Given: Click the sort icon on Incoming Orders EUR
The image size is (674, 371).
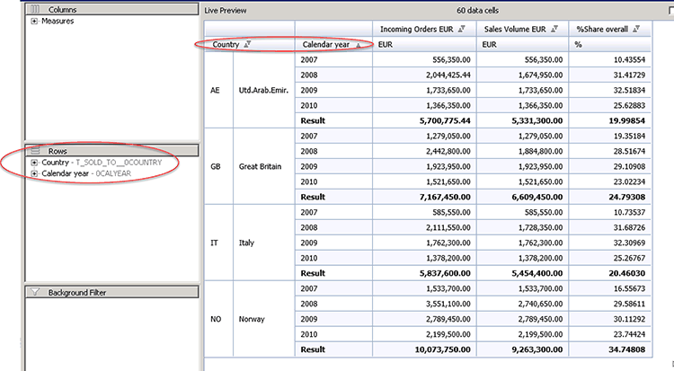Looking at the screenshot, I should 461,29.
